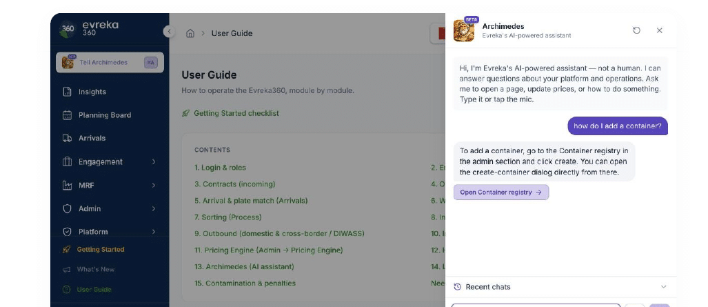The height and width of the screenshot is (307, 708).
Task: Click the keyboard shortcut badge in Tell Archimedes
Action: click(x=150, y=62)
